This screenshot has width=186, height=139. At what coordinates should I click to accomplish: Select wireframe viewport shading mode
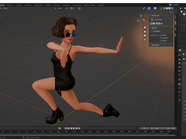click(164, 8)
